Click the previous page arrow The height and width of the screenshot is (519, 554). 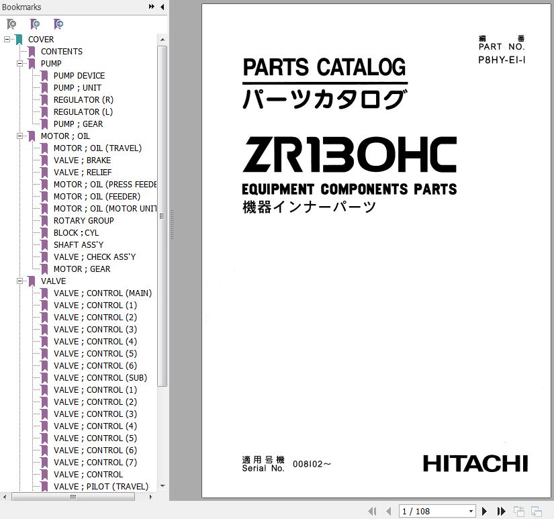[x=387, y=511]
